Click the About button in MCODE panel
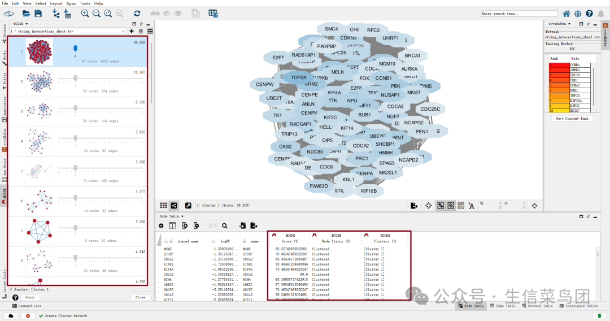Image resolution: width=610 pixels, height=321 pixels. [x=30, y=297]
